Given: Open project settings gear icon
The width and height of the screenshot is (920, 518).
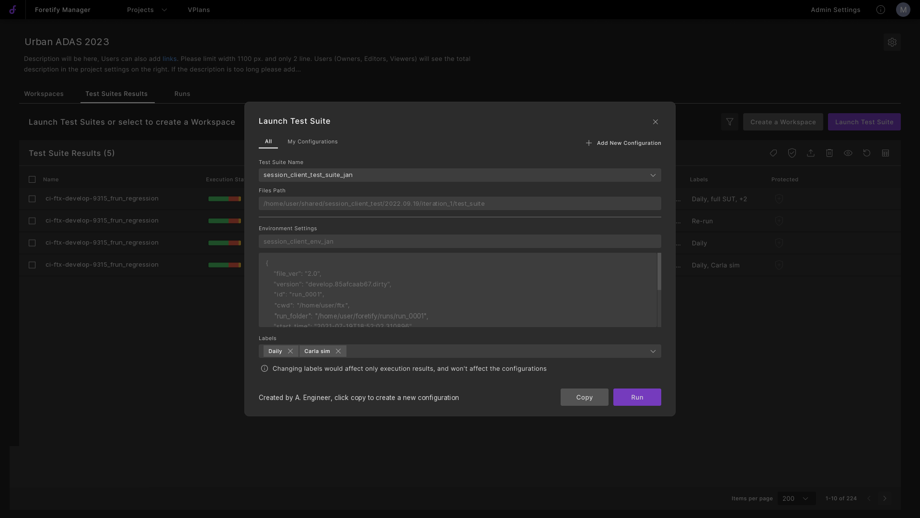Looking at the screenshot, I should (x=892, y=42).
